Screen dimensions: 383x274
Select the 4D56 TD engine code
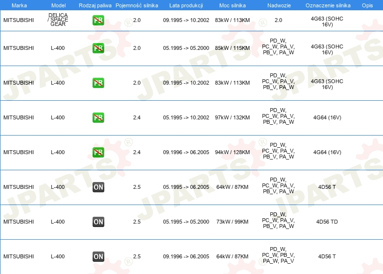[x=327, y=222]
